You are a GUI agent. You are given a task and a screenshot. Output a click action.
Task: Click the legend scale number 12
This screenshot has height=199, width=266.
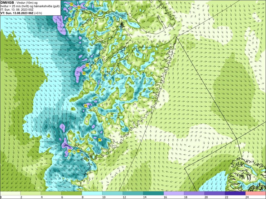[124, 197]
